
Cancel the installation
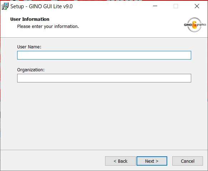coord(188,161)
